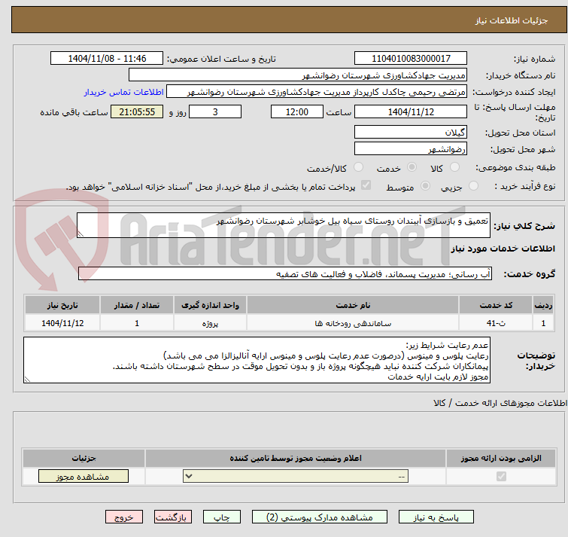568x537 pixels.
Task: Click the کد خدمت column header
Action: click(x=496, y=305)
